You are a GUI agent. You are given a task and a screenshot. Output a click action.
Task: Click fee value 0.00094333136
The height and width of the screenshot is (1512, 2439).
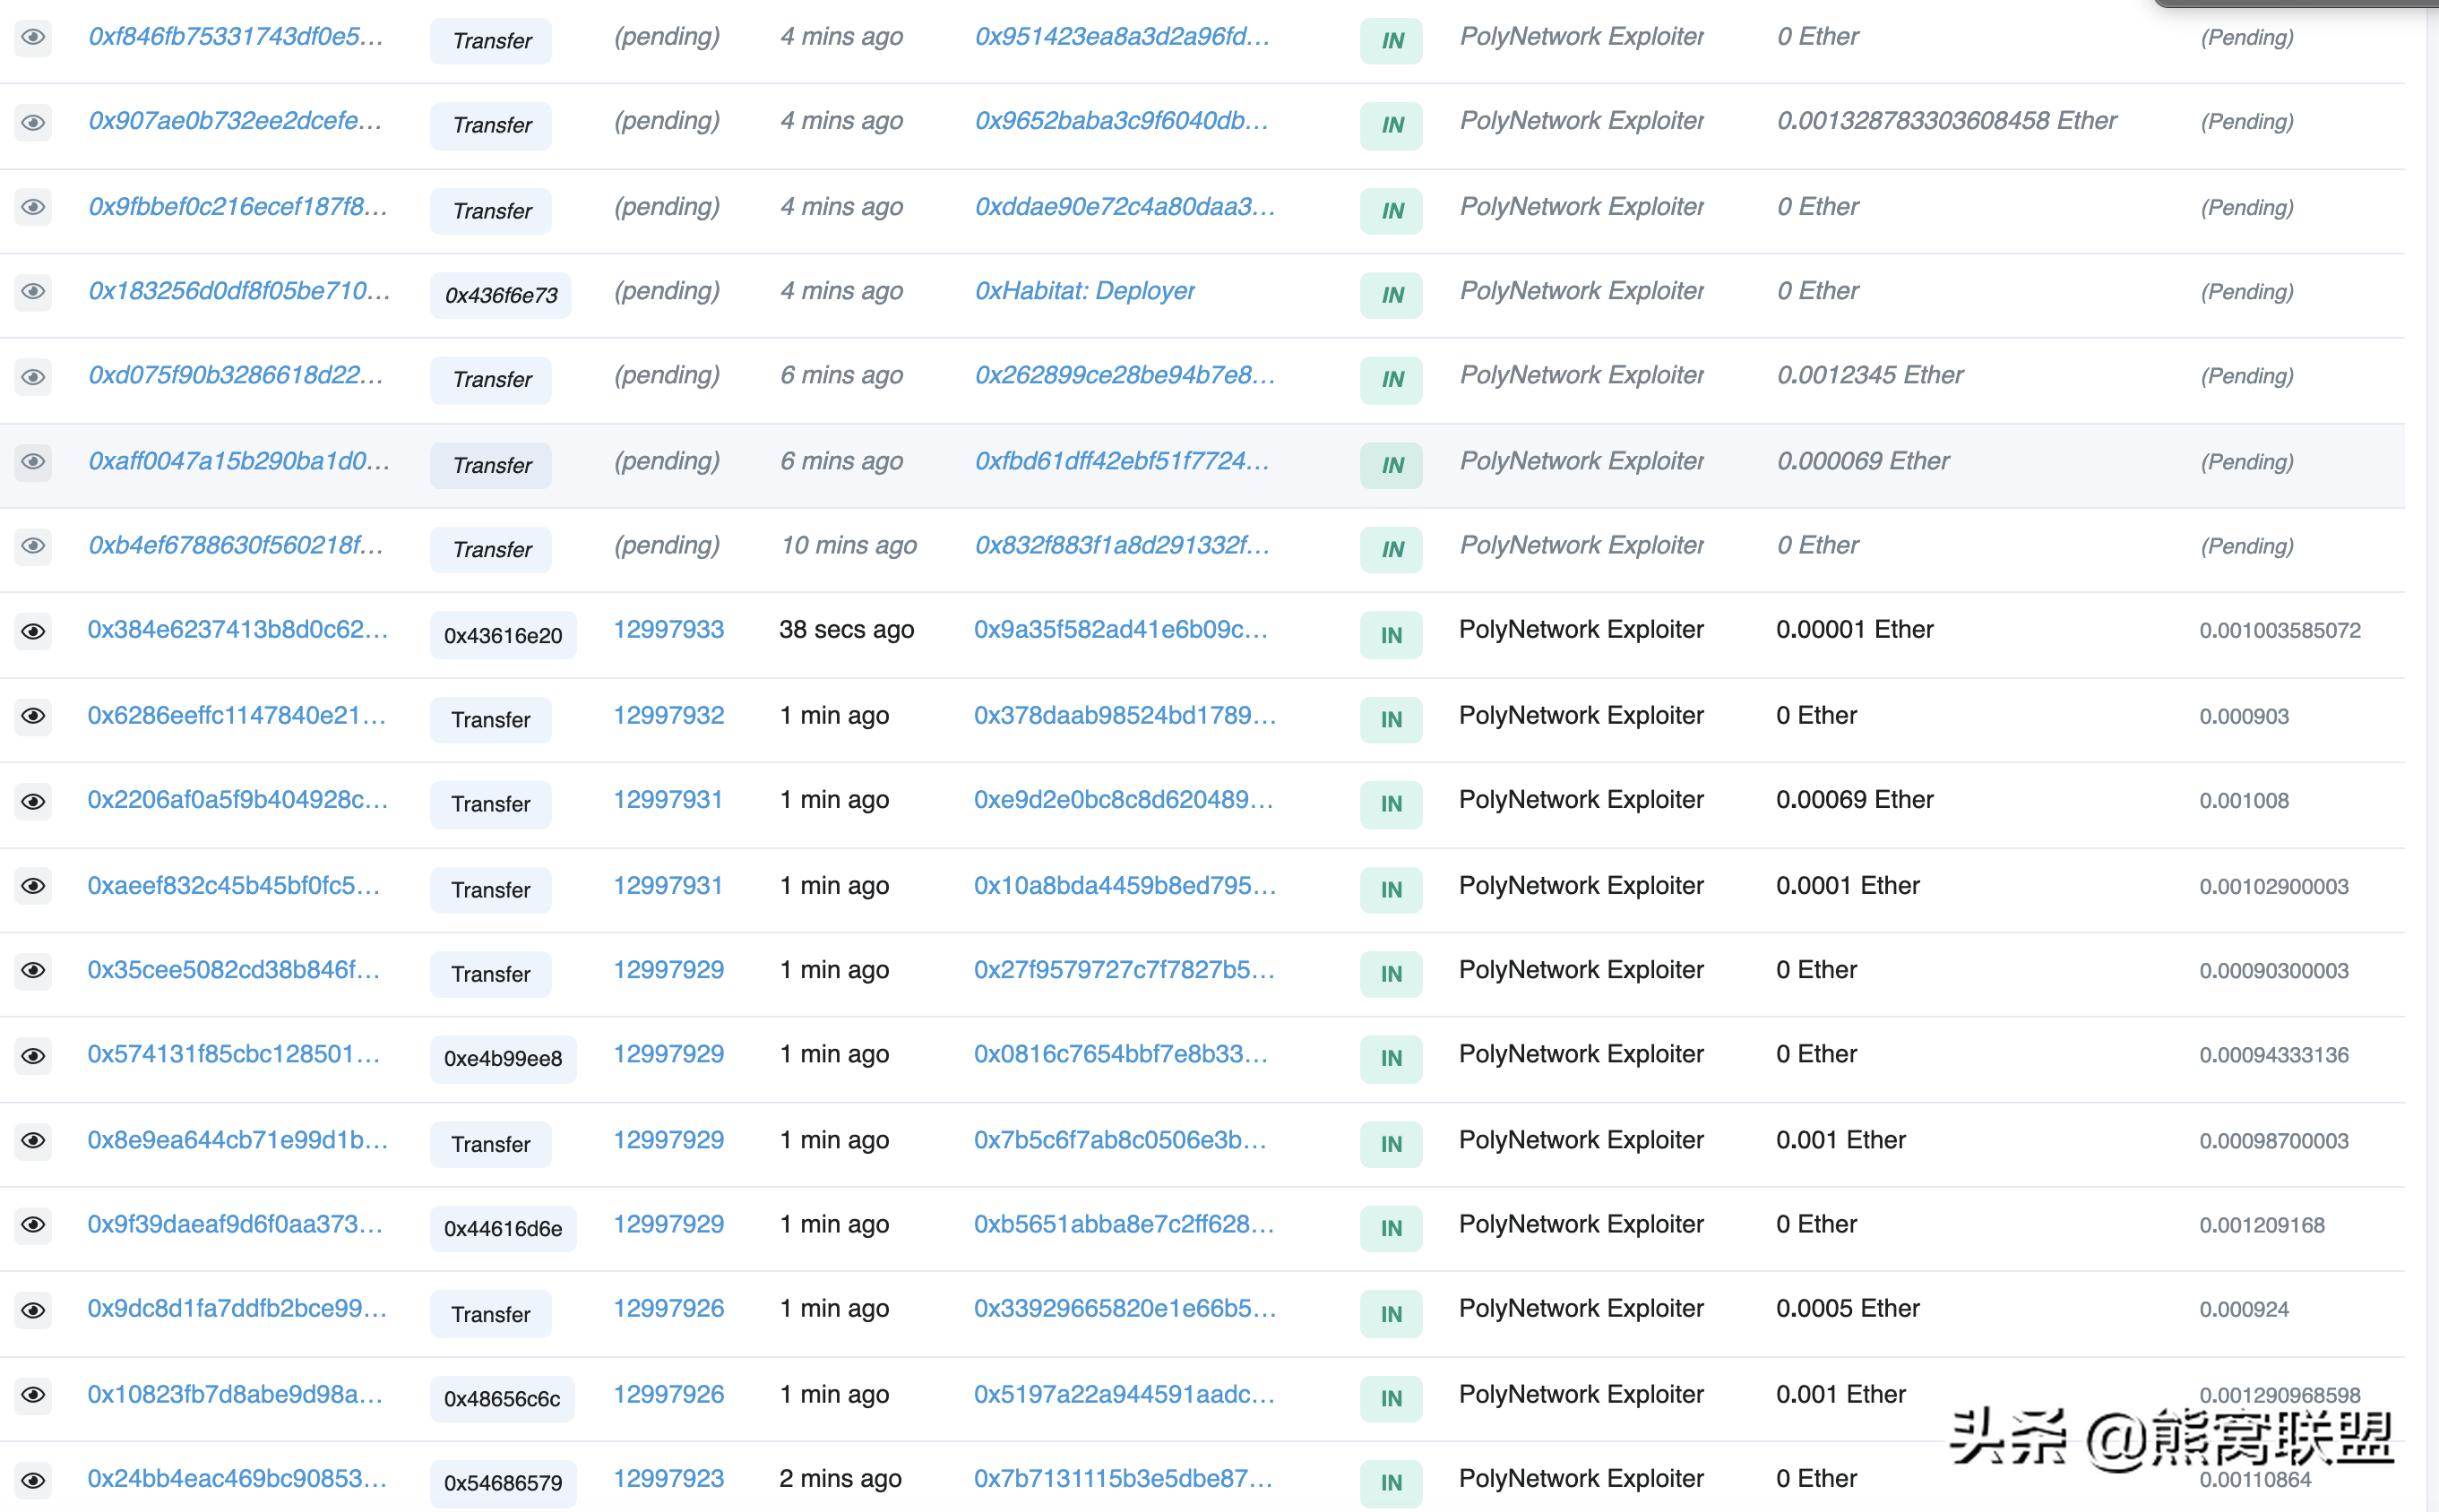(2274, 1055)
